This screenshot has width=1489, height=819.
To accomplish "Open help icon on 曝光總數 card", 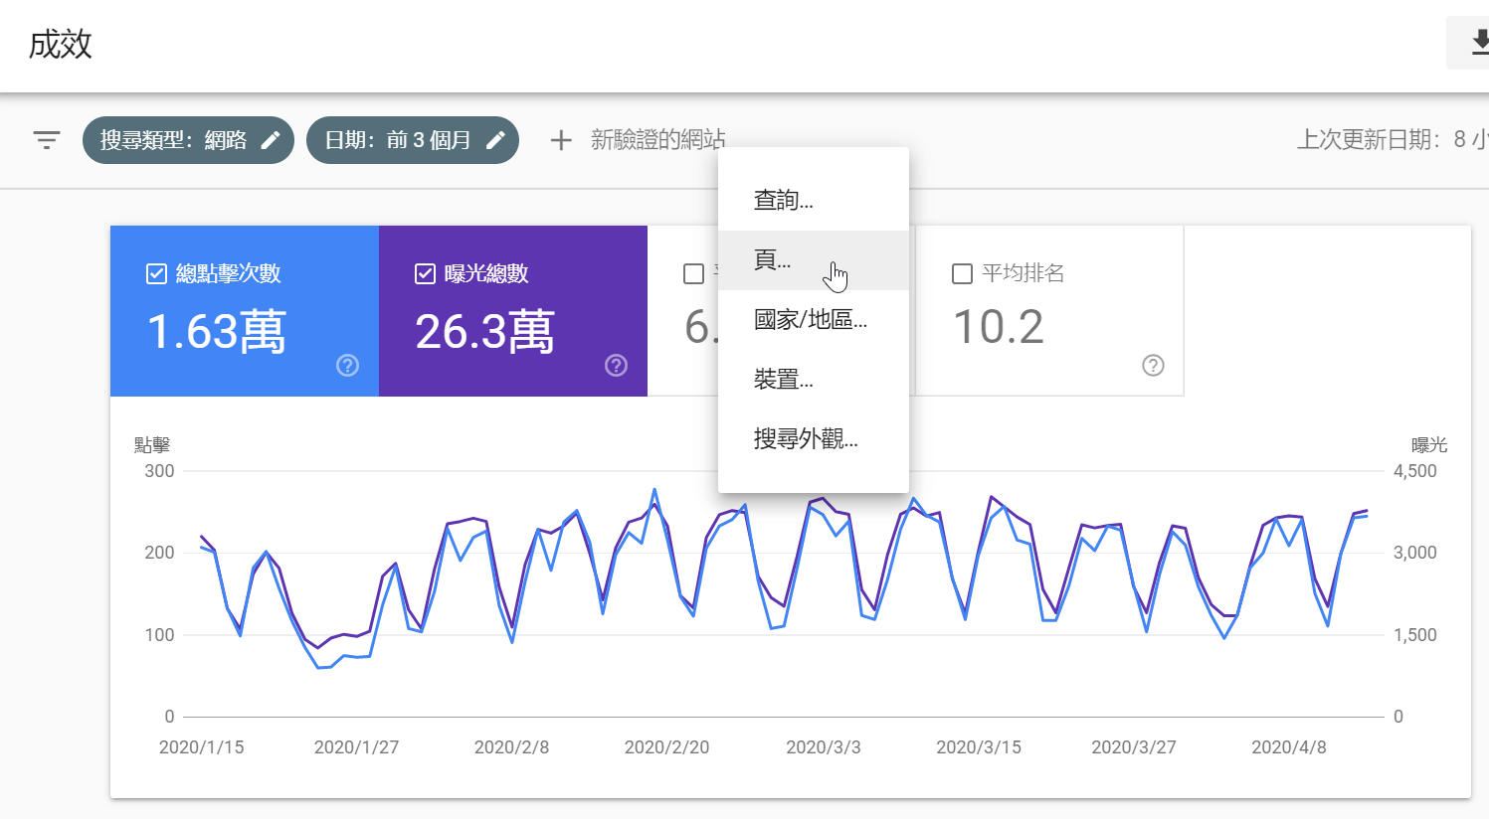I will (x=616, y=366).
